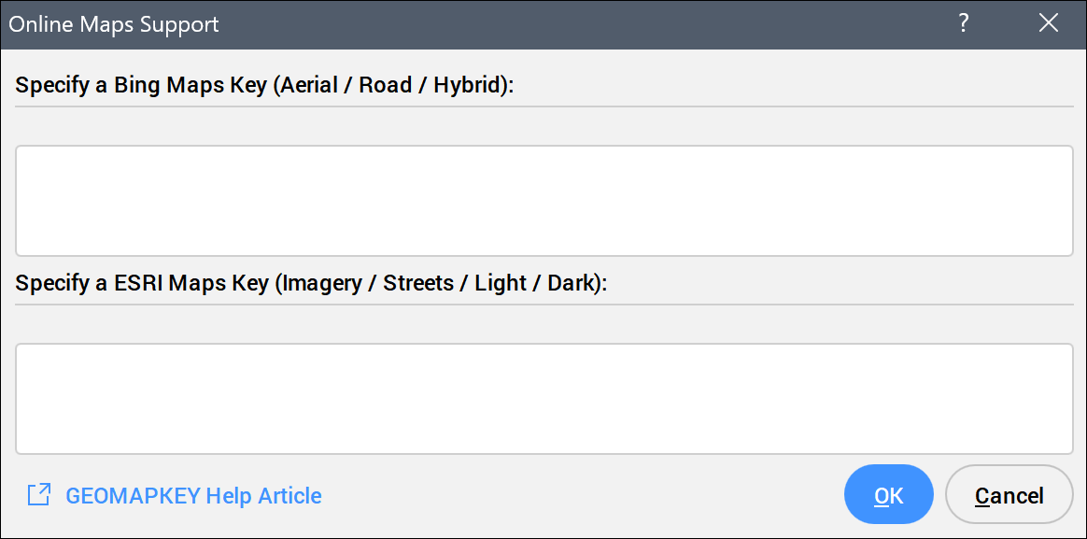Image resolution: width=1087 pixels, height=539 pixels.
Task: Click the 'Imagery / Streets / Light / Dark' text
Action: 439,283
